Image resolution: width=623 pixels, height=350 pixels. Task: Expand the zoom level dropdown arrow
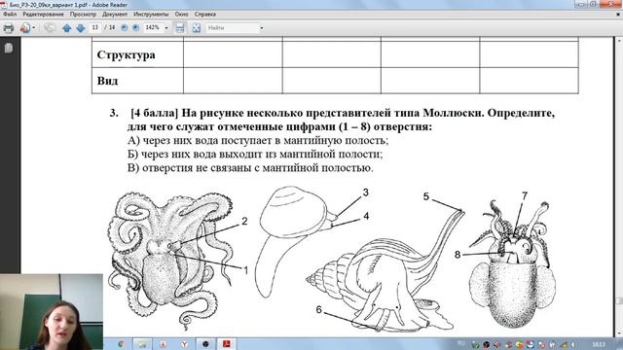click(x=166, y=28)
